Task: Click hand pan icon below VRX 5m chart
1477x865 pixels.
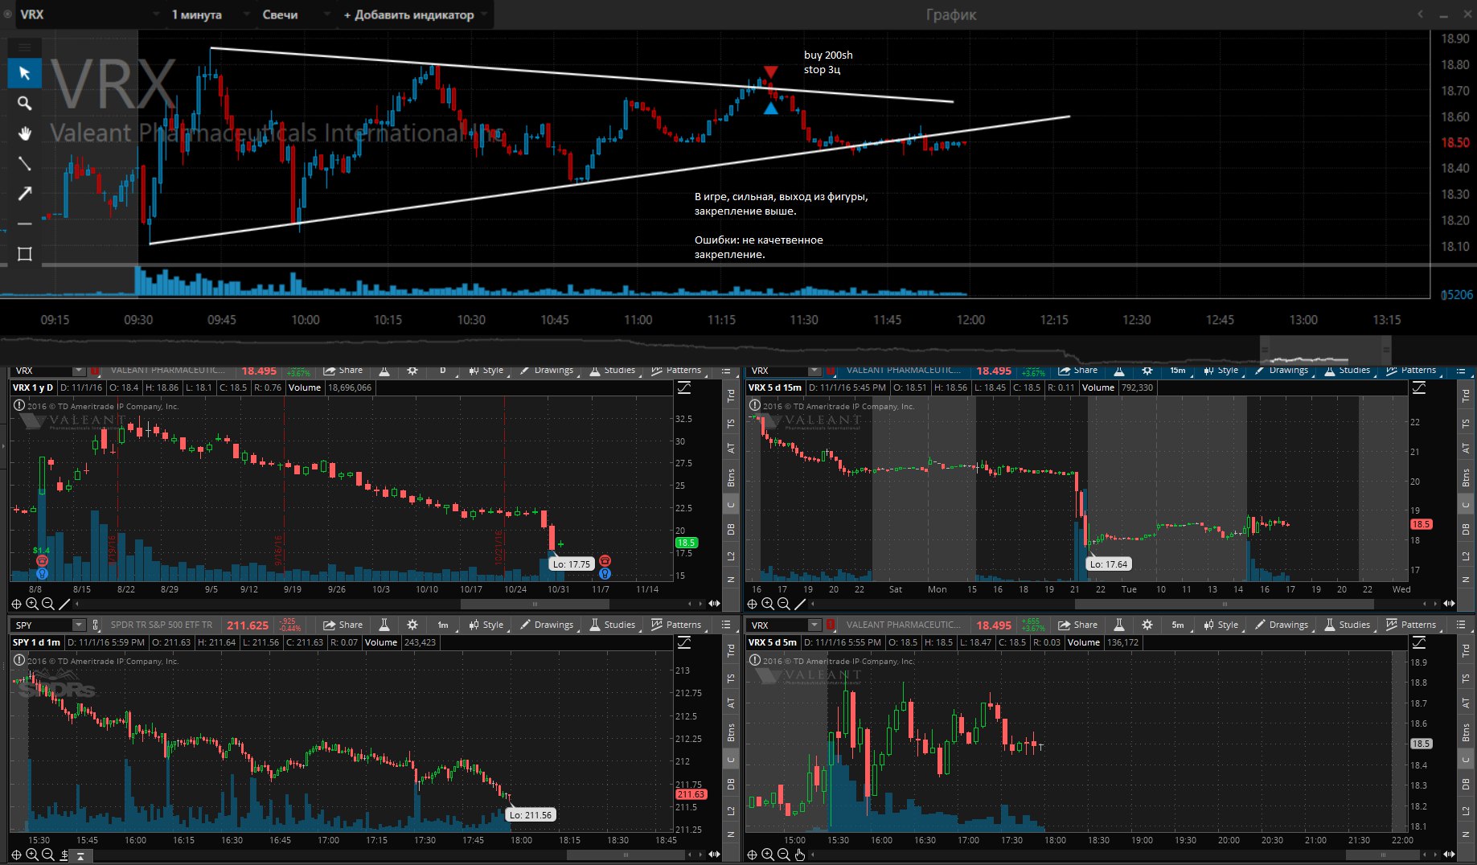Action: tap(799, 855)
